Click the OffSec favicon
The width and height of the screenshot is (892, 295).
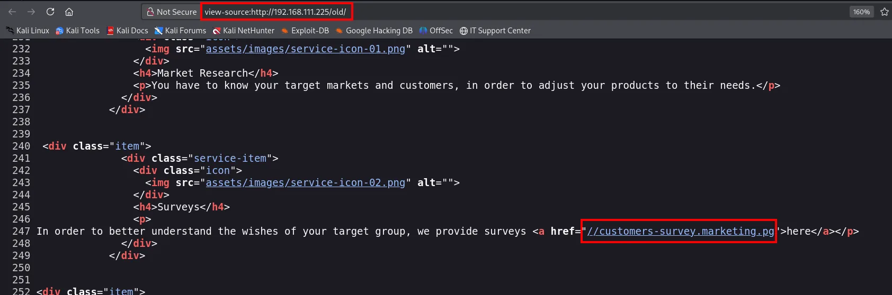pyautogui.click(x=423, y=31)
